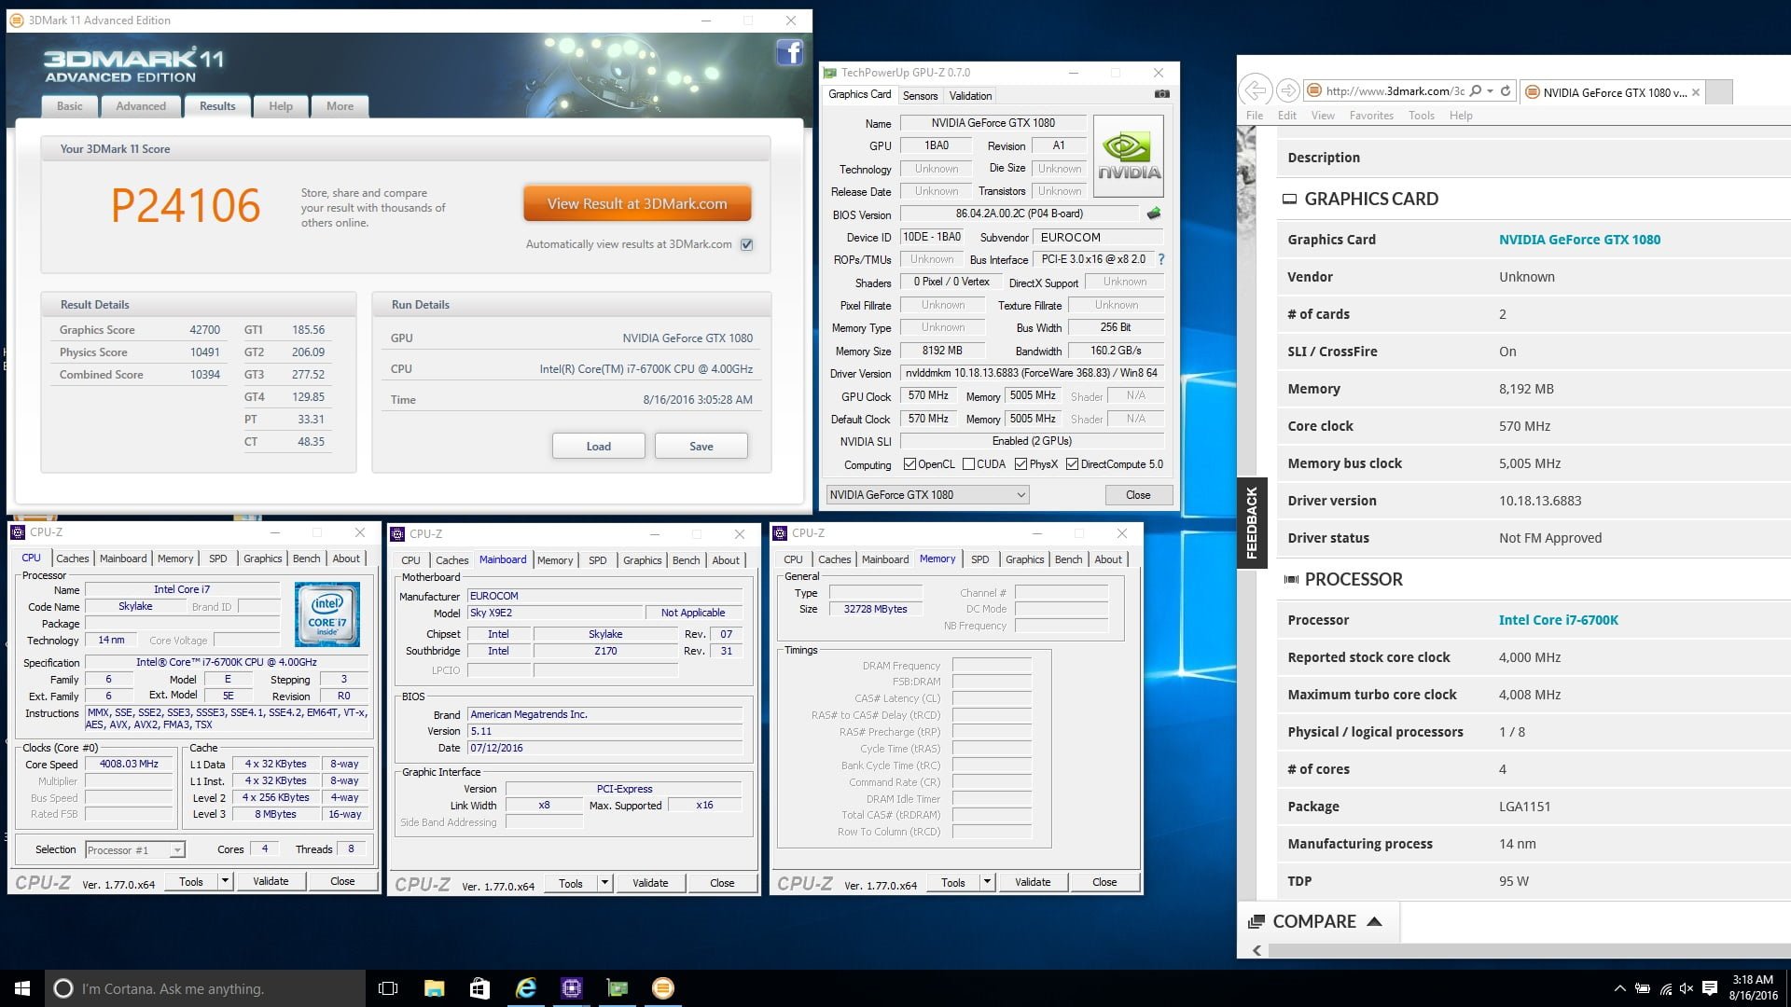Click horizontal scrollbar left arrow in browser
Image resolution: width=1791 pixels, height=1007 pixels.
1256,950
